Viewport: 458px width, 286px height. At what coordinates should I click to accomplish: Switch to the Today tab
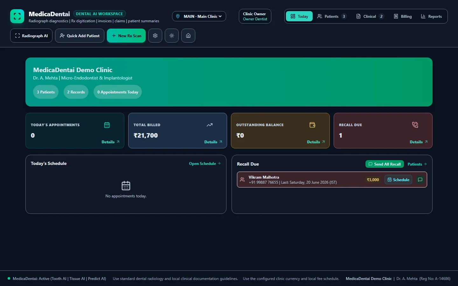coord(299,16)
